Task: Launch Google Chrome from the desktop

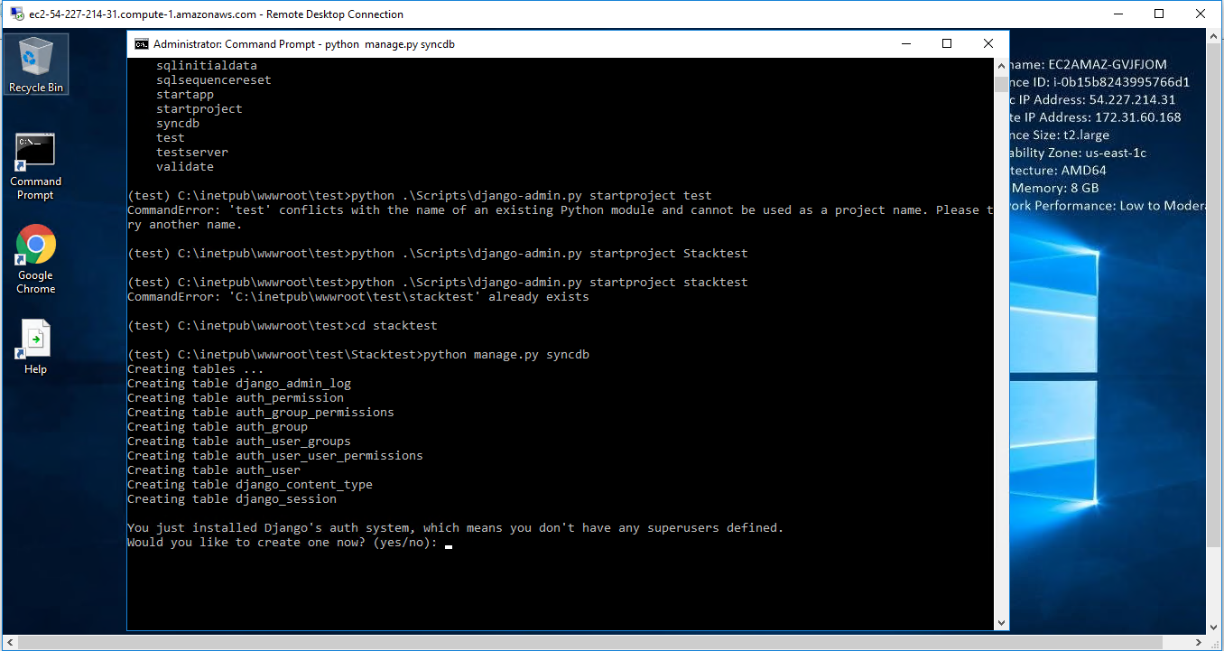Action: click(x=35, y=258)
